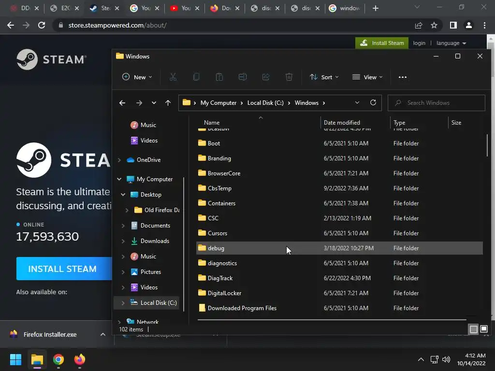Expand the OneDrive tree node
Screen dimensions: 495x371
pyautogui.click(x=119, y=160)
